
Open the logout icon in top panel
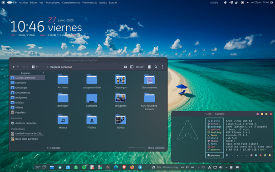coord(271,3)
